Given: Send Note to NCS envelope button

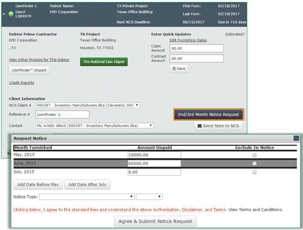Looking at the screenshot, I should pos(218,126).
